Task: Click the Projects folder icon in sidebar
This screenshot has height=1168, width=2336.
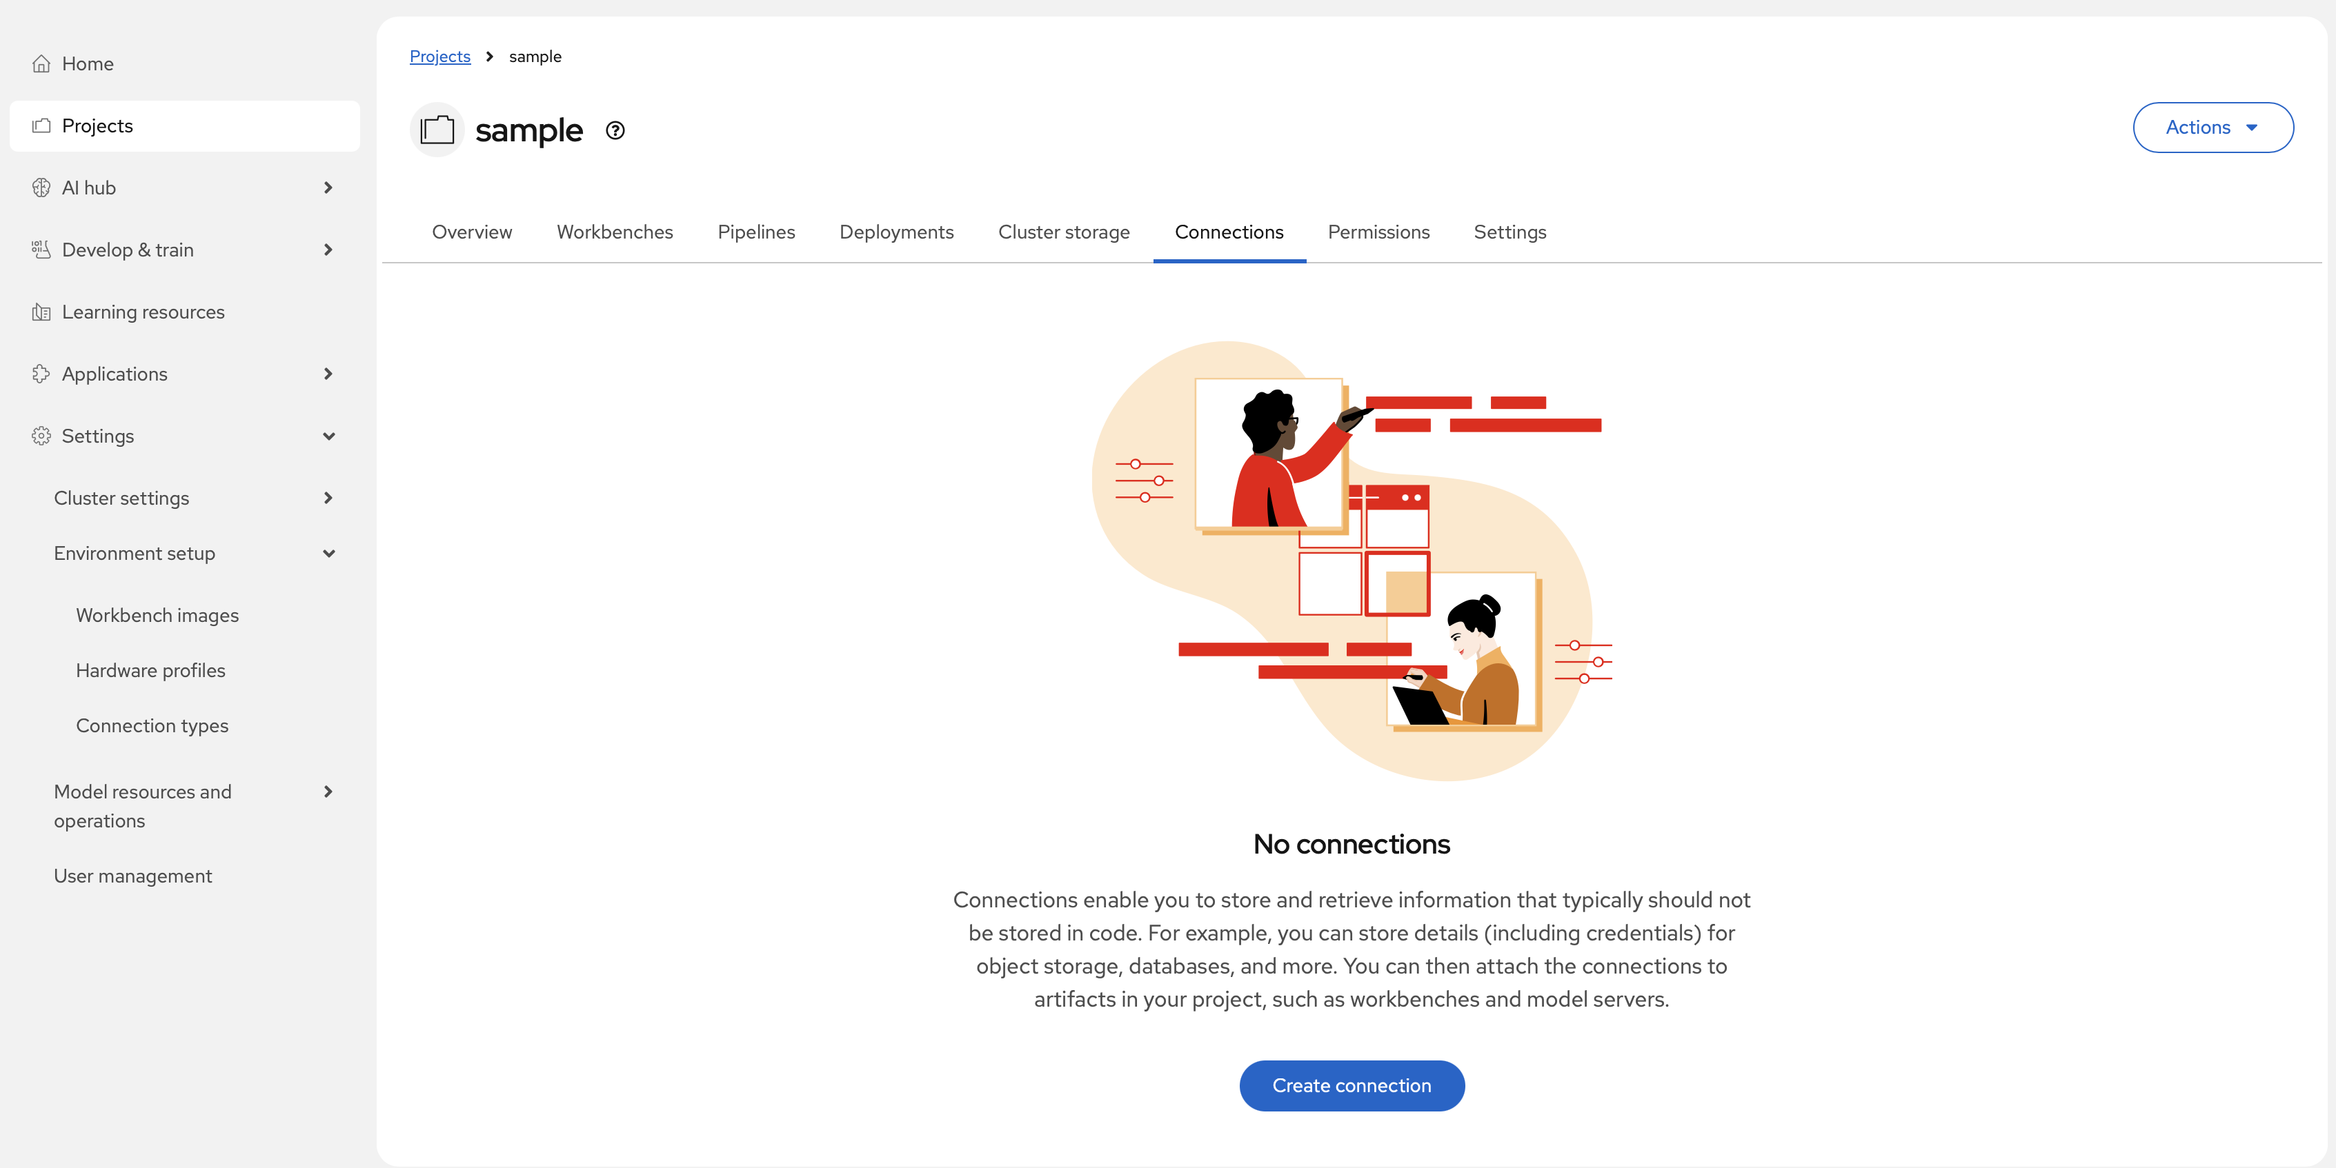Action: (41, 126)
